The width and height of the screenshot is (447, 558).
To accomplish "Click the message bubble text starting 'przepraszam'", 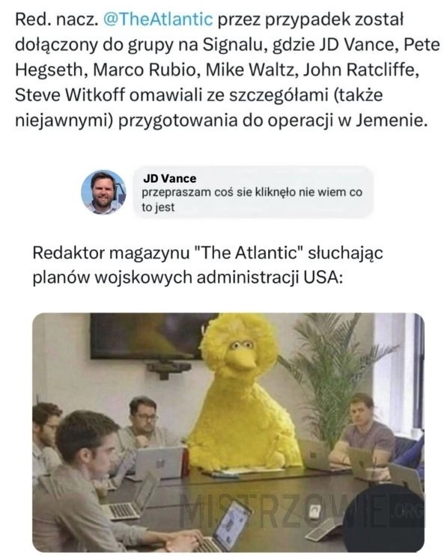I will pyautogui.click(x=252, y=199).
